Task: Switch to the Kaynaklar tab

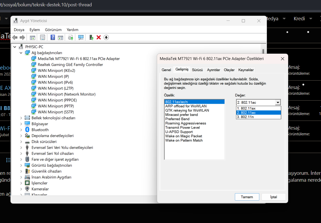Action: coord(246,70)
